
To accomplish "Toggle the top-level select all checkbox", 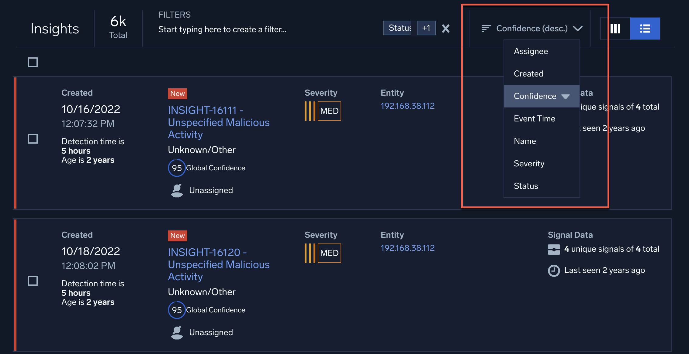I will pos(33,62).
